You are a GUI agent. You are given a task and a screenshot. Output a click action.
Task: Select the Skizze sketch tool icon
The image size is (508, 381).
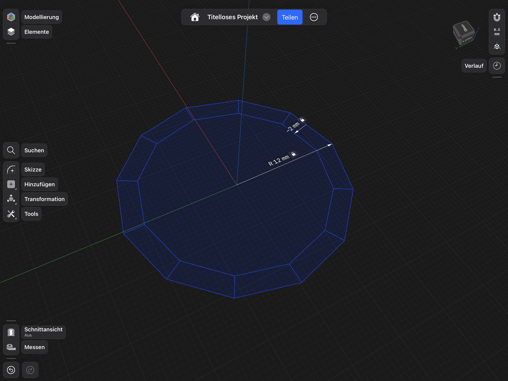[11, 170]
